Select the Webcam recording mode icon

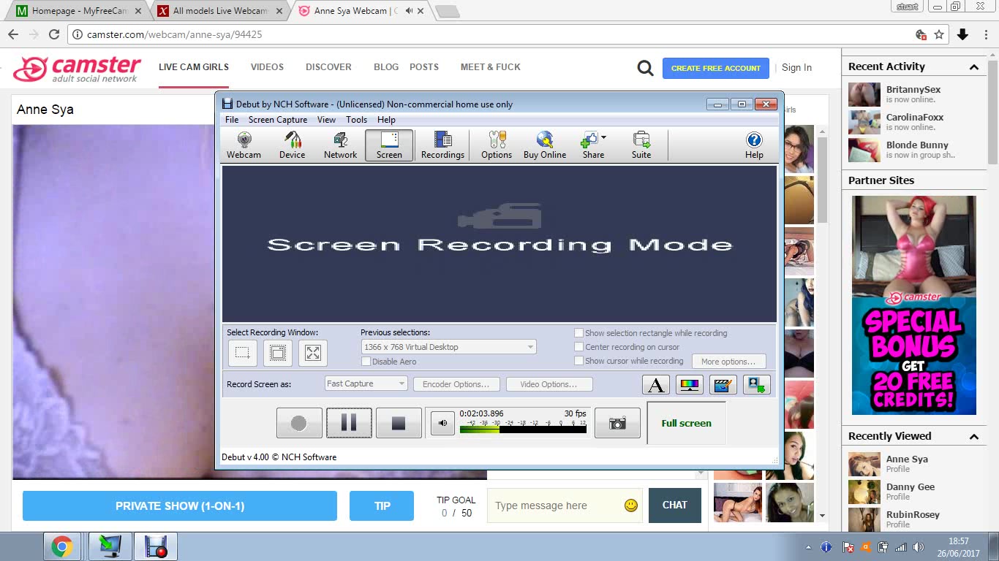[244, 145]
